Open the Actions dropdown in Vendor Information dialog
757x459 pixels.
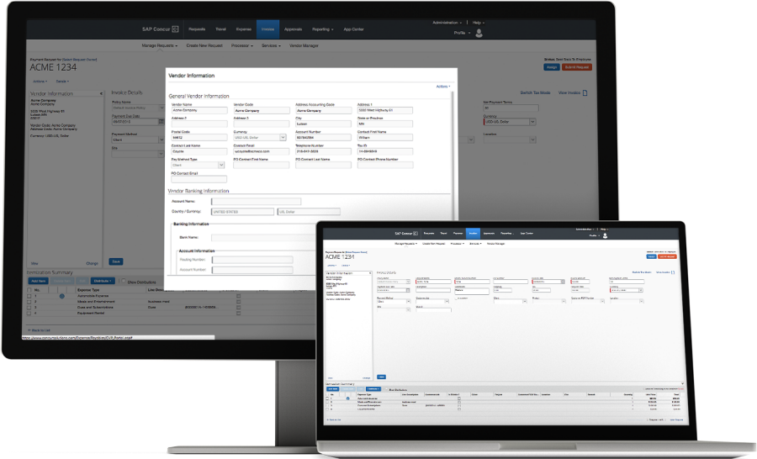(443, 87)
